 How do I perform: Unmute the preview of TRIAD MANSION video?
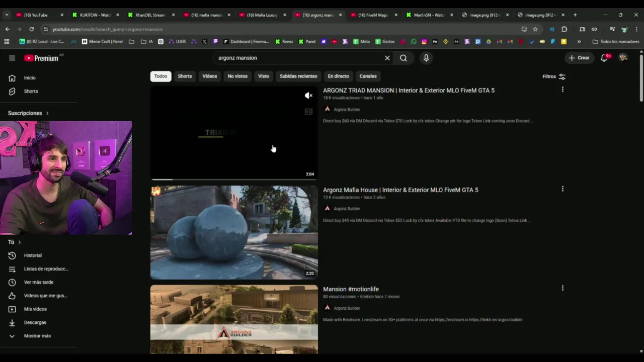point(308,96)
